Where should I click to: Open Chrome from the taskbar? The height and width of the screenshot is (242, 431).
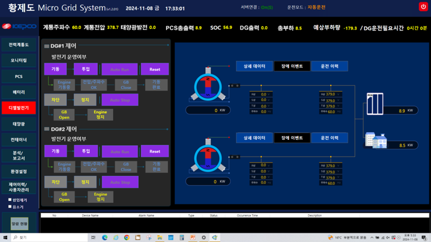126,237
